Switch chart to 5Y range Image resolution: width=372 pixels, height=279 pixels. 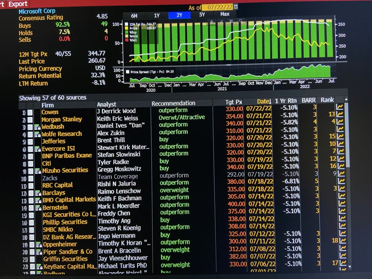(x=202, y=15)
